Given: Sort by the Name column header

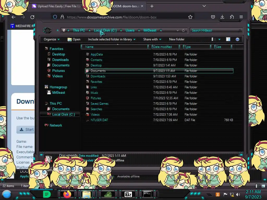Looking at the screenshot, I should [114, 47].
